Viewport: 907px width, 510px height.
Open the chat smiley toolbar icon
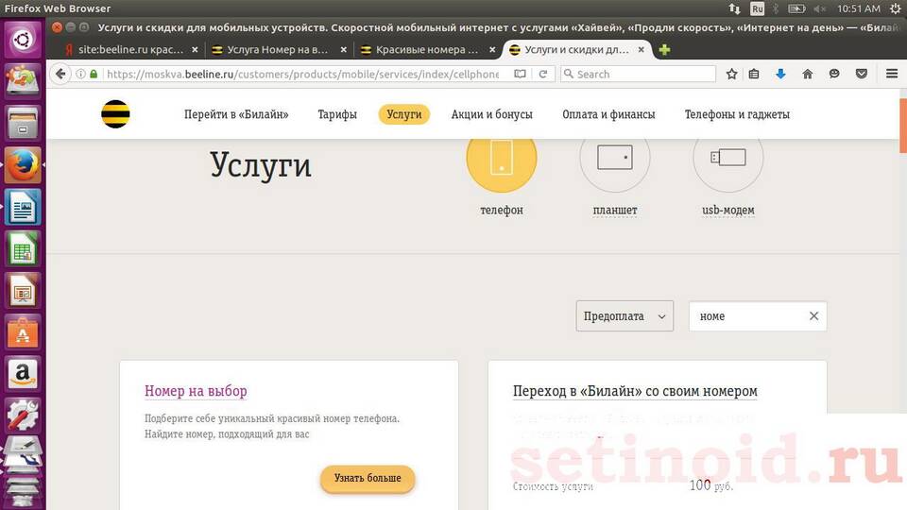point(834,74)
